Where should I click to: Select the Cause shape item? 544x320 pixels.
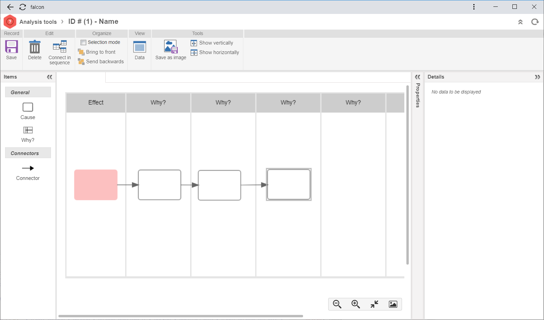(28, 111)
